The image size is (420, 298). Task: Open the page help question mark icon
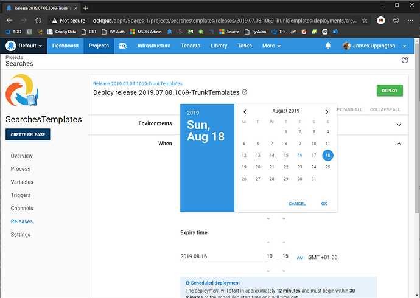(405, 60)
